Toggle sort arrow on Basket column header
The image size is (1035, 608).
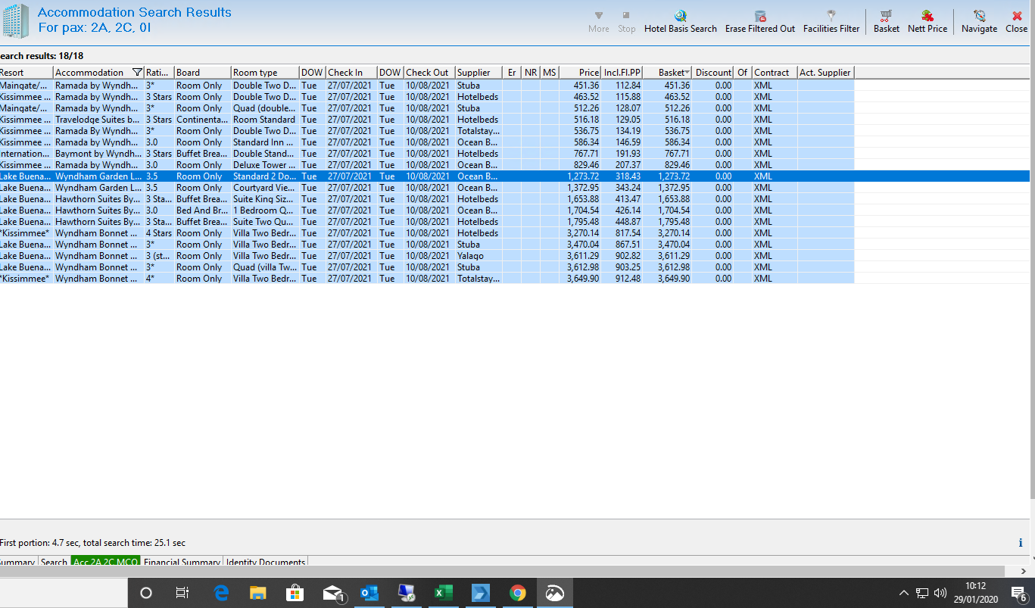click(687, 73)
